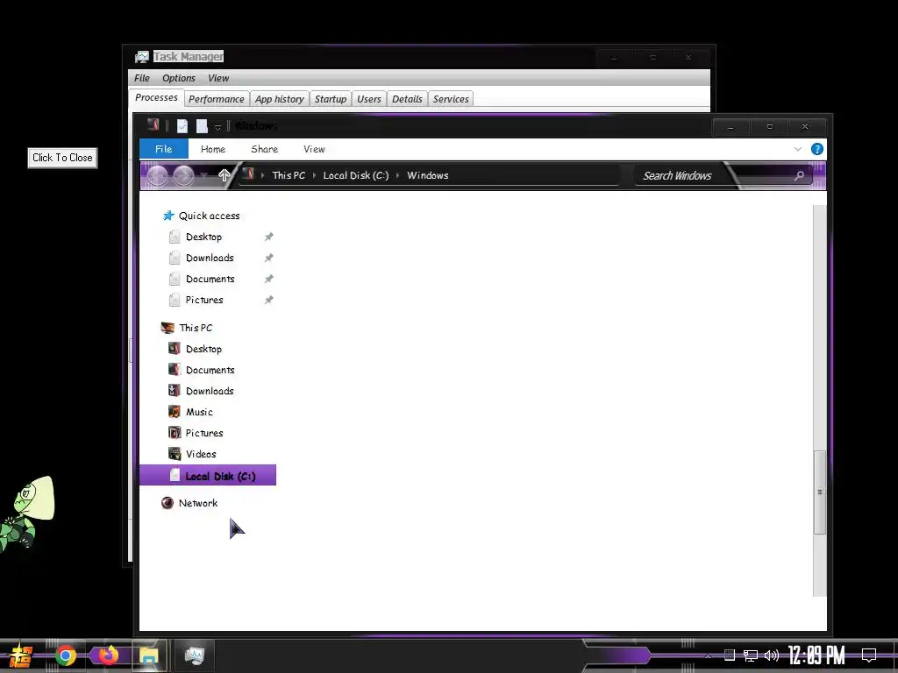Expand the chevron after This PC in breadcrumb
The image size is (898, 673).
pyautogui.click(x=315, y=175)
